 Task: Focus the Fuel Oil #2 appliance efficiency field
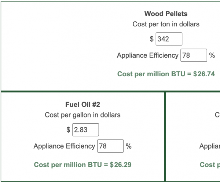[110, 146]
